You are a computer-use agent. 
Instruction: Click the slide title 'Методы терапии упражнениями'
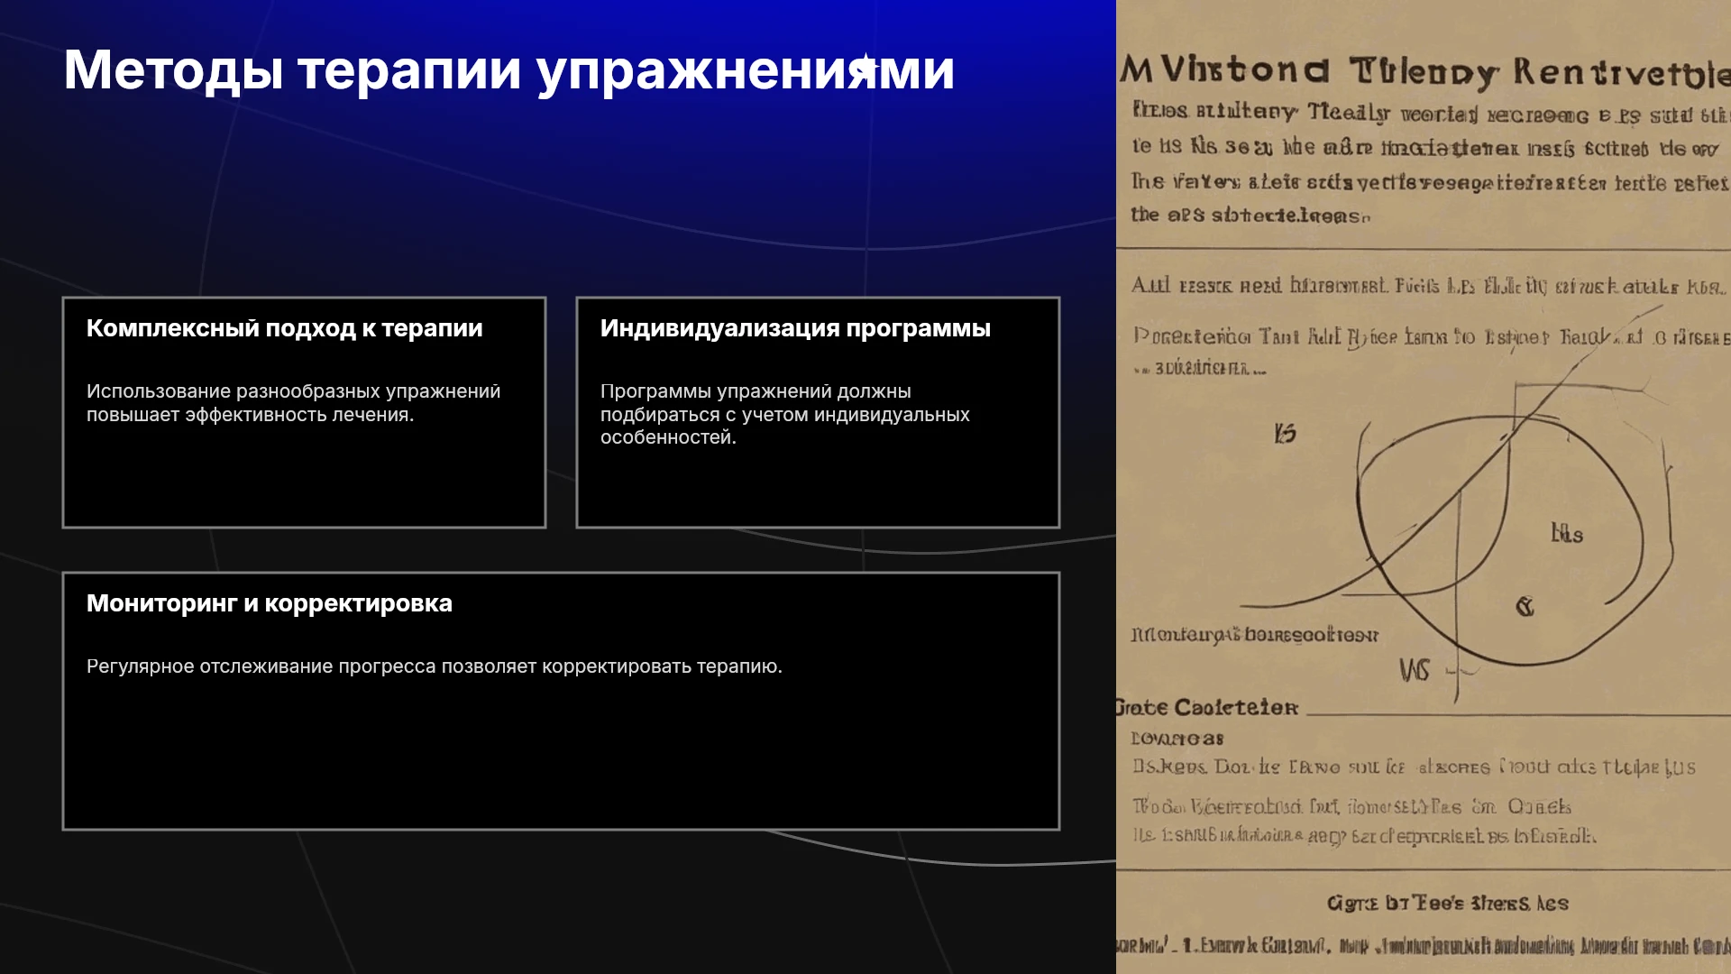508,70
